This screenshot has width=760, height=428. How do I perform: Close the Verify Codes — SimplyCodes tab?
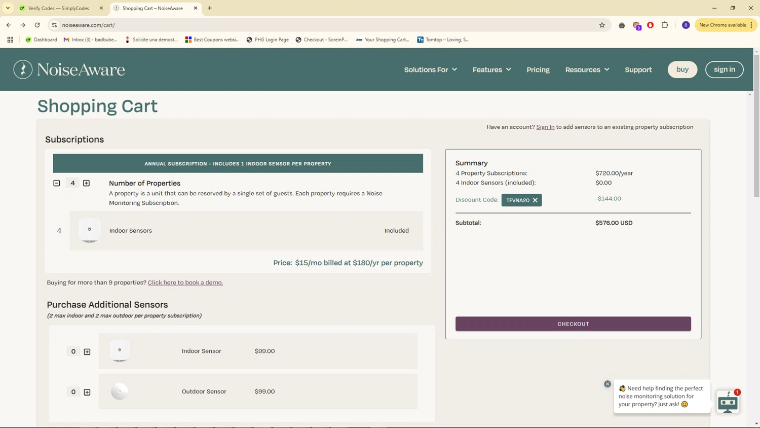click(101, 8)
